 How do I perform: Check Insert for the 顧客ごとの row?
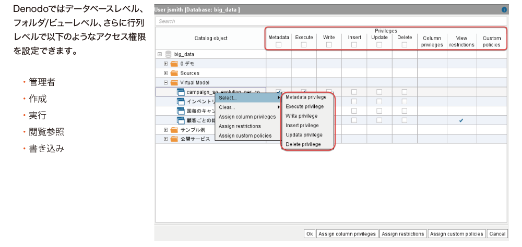click(354, 120)
